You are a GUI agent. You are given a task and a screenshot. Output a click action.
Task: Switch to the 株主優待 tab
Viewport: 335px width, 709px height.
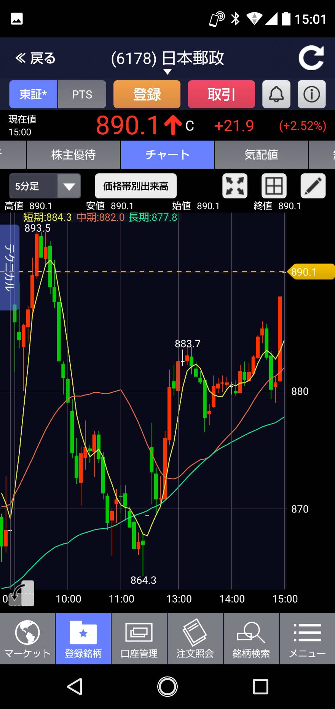73,155
